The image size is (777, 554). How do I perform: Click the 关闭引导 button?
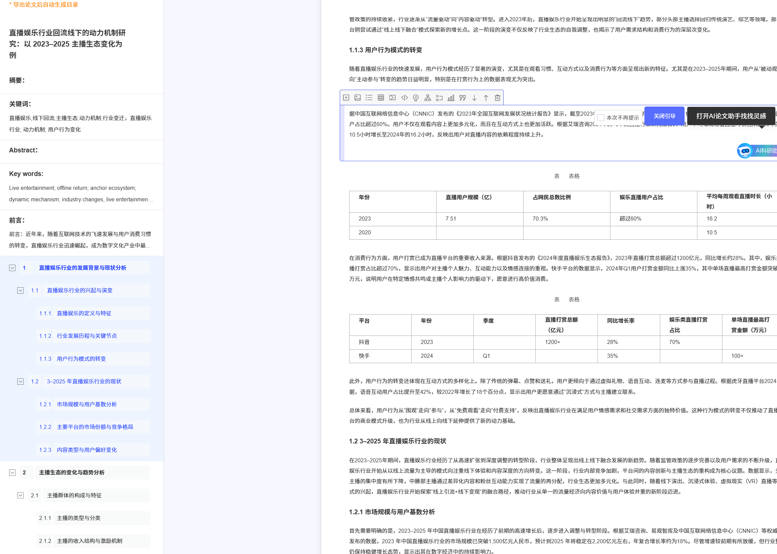(x=664, y=116)
